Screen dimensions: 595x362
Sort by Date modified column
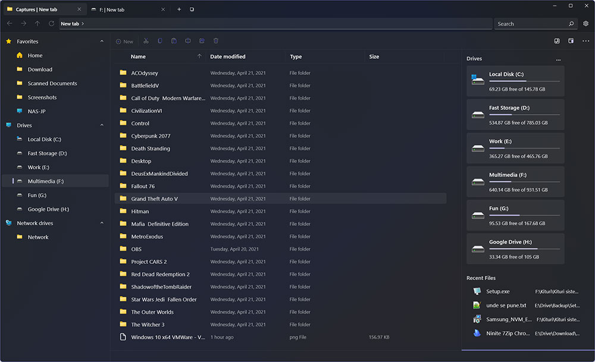tap(228, 56)
